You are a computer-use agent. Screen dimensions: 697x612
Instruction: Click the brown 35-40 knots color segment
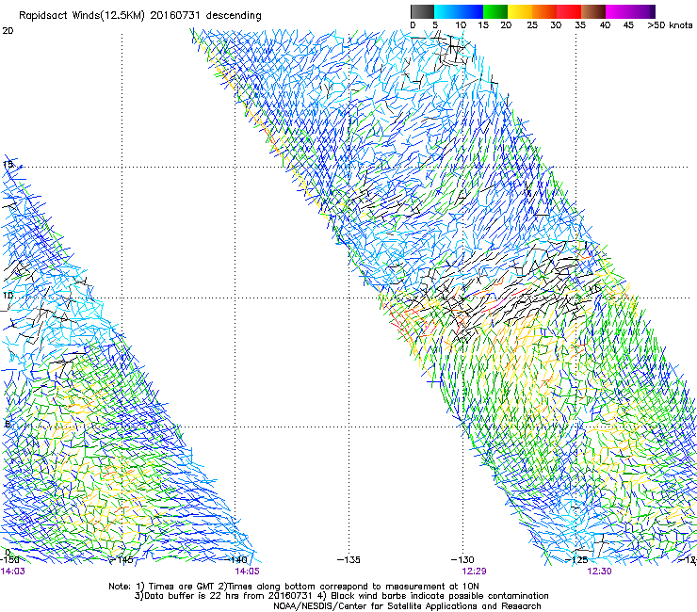[593, 11]
